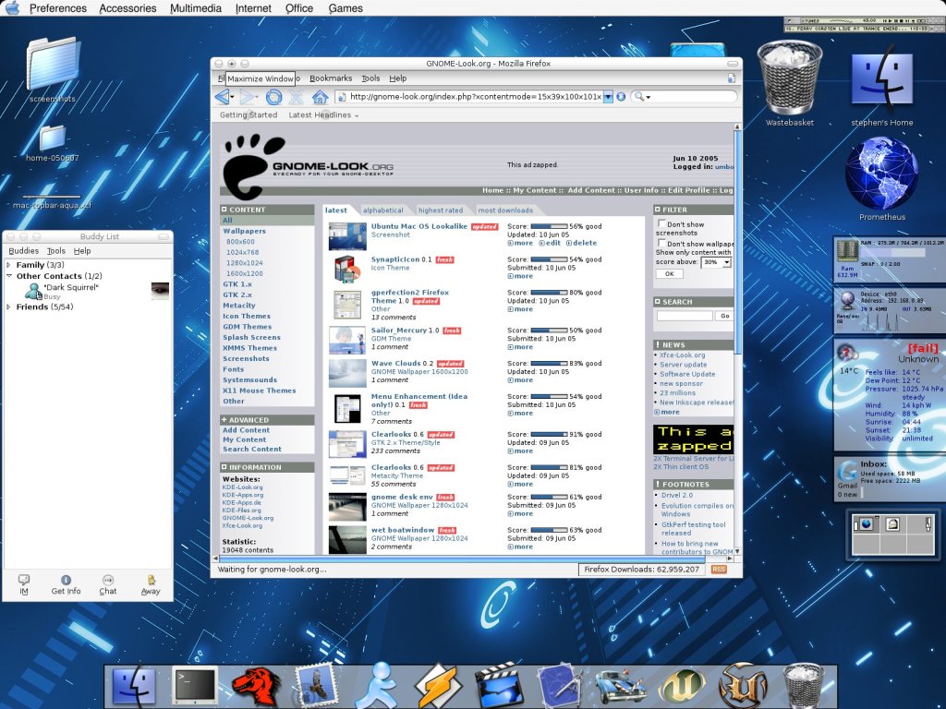Launch the lightning bolt media player in the dock
946x709 pixels.
point(438,686)
